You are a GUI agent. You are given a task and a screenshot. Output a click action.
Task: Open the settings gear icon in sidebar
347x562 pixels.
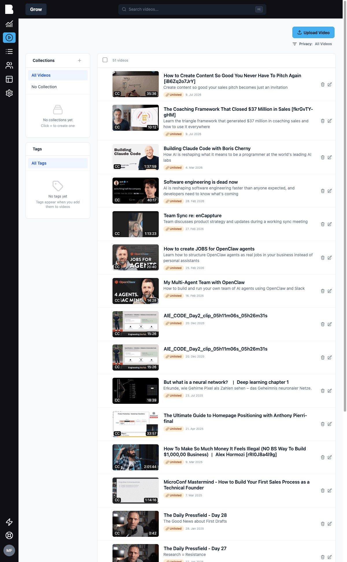[x=9, y=93]
